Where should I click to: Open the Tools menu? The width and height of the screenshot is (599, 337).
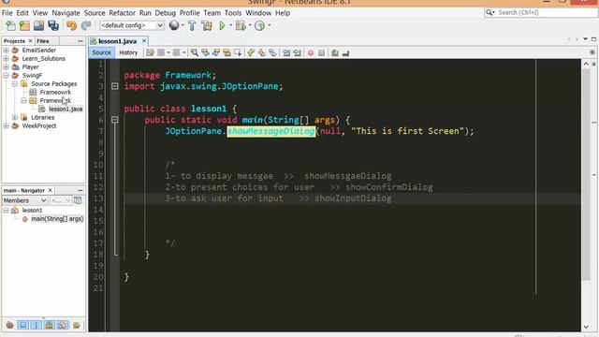[233, 13]
